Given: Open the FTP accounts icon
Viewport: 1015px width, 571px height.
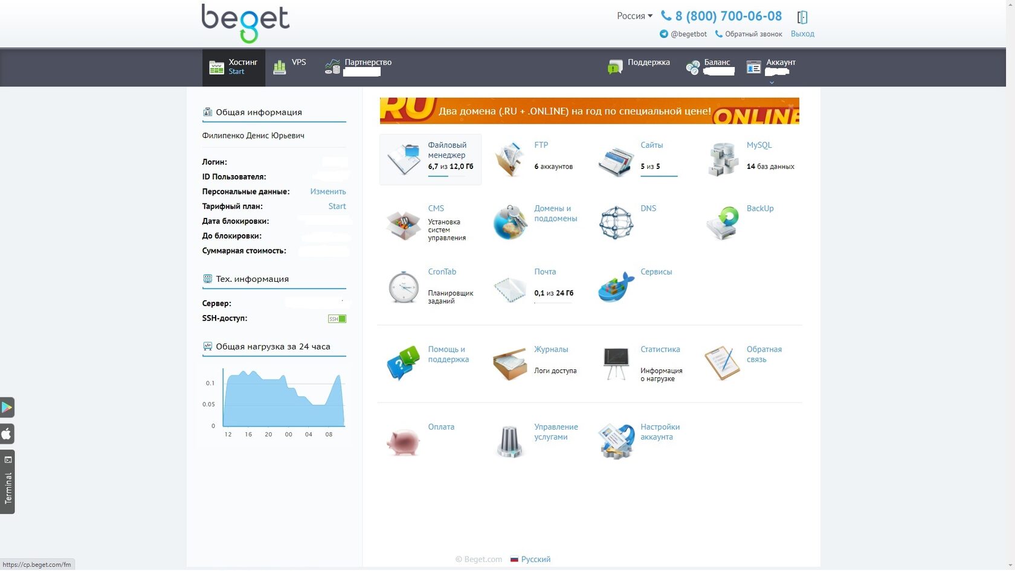Looking at the screenshot, I should pos(509,159).
